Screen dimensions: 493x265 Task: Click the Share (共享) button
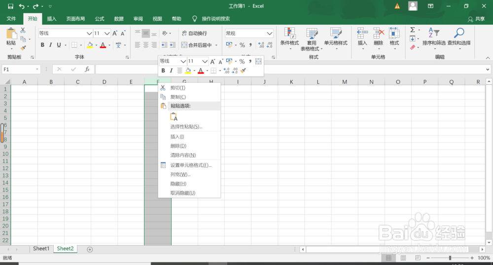click(x=476, y=19)
